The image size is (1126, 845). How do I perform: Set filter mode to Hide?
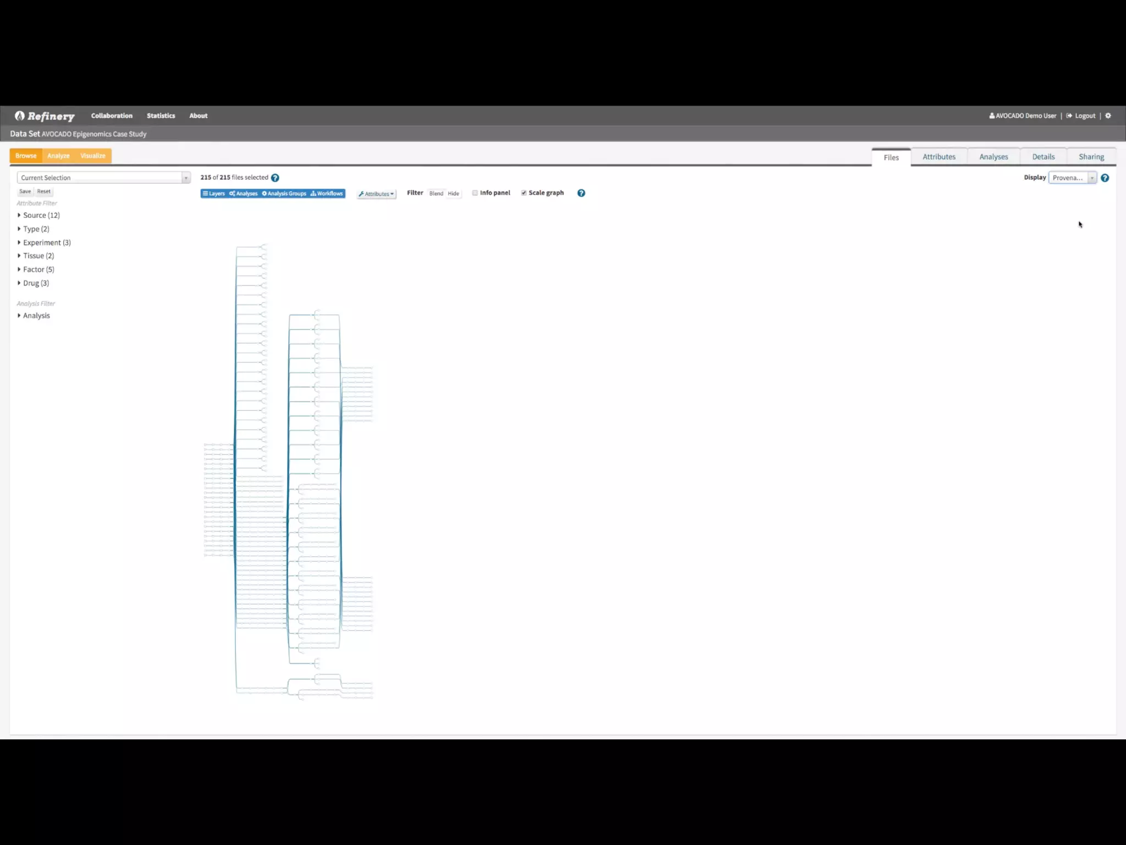(453, 194)
